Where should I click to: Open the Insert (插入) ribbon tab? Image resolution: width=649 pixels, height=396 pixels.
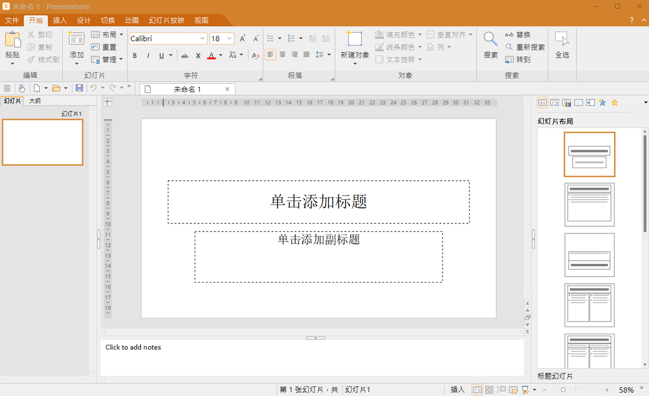60,20
